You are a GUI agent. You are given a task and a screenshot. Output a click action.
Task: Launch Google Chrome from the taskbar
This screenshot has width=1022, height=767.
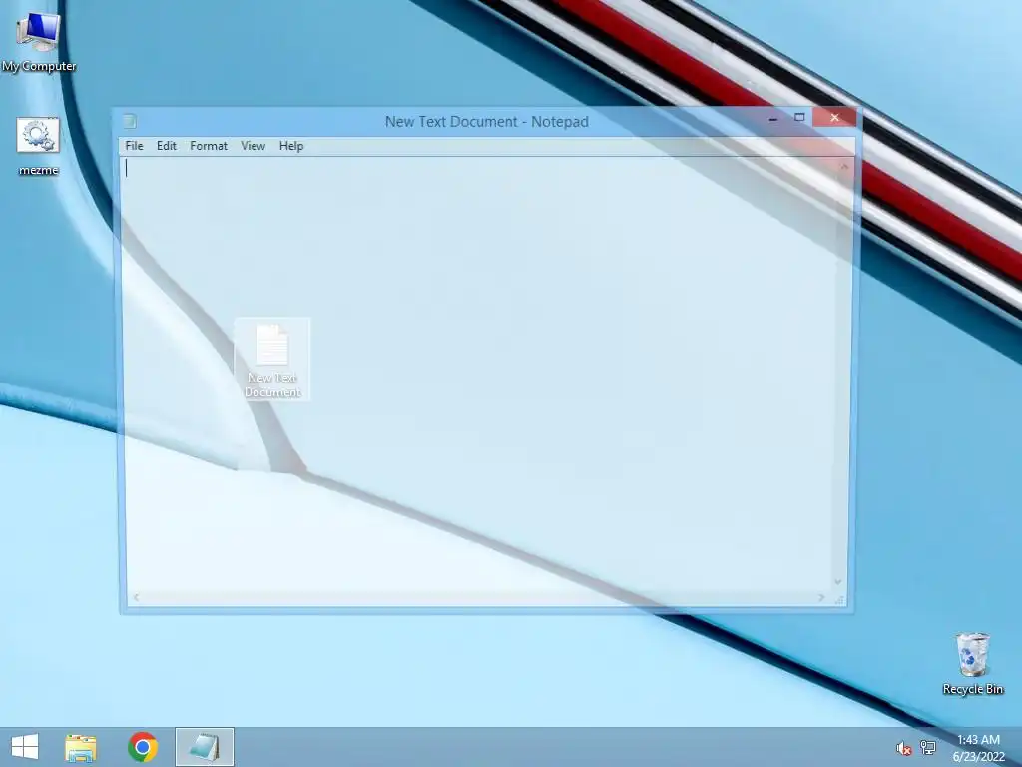click(x=143, y=747)
